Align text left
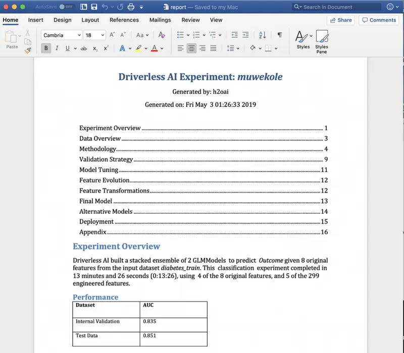This screenshot has width=404, height=353. click(x=180, y=48)
